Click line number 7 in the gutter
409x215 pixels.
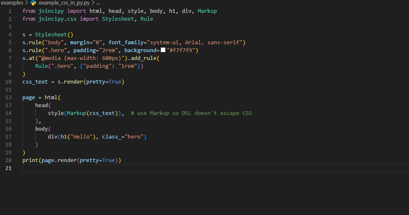pyautogui.click(x=10, y=58)
